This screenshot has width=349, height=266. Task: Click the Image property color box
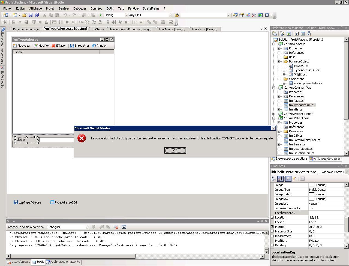click(x=312, y=185)
